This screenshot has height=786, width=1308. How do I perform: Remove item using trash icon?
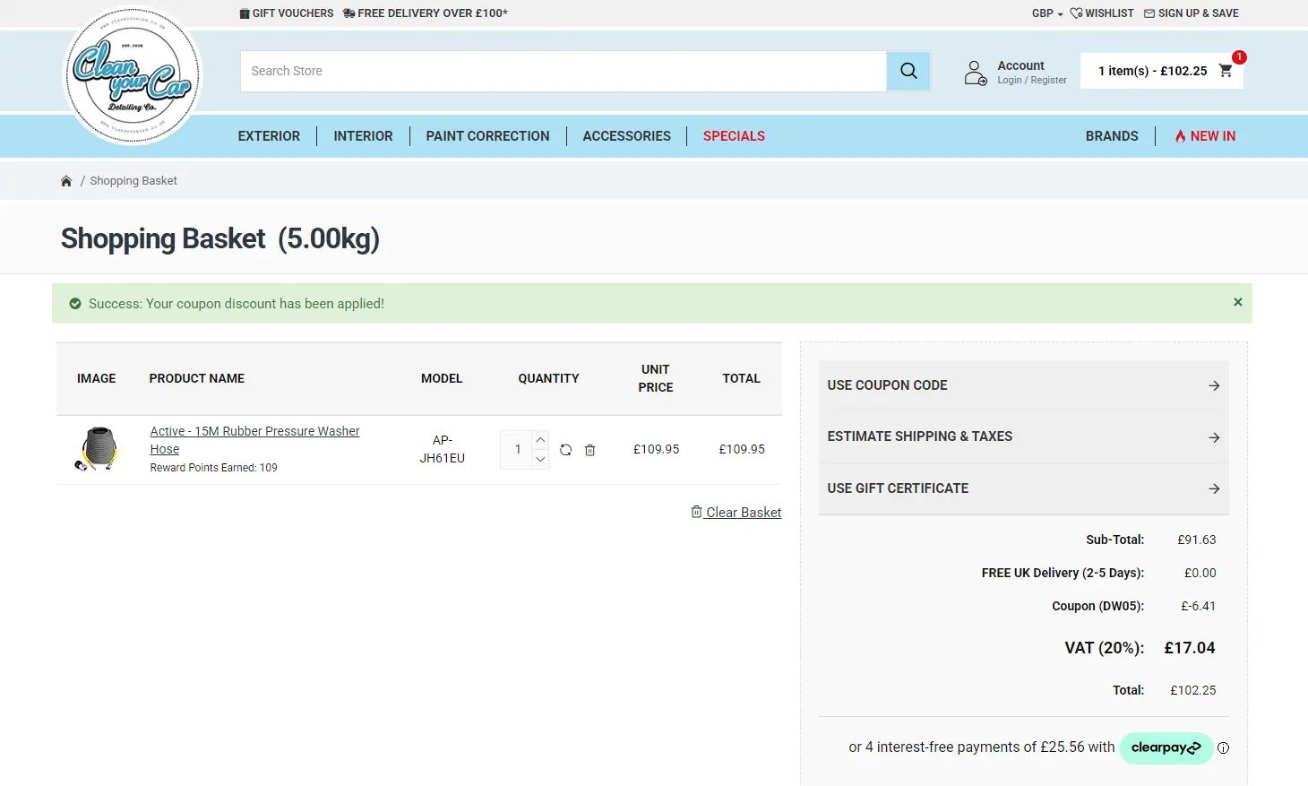[x=589, y=450]
